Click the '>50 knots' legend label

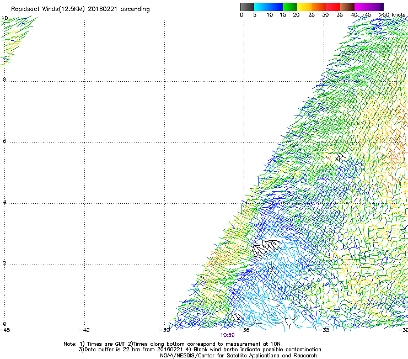coord(392,15)
